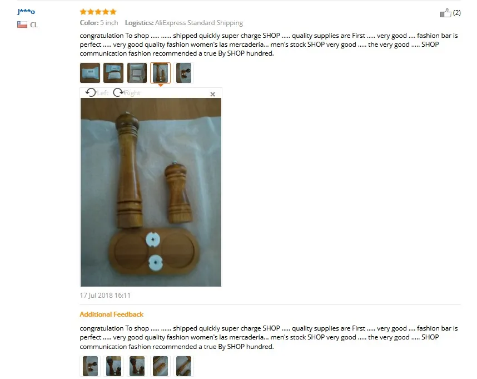Select the highlighted fourth review thumbnail

(160, 73)
